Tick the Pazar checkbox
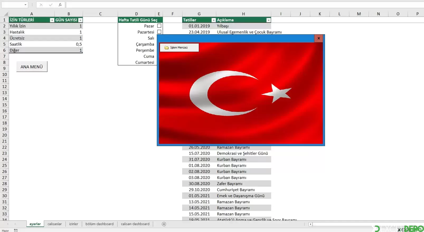424x232 pixels. click(x=159, y=26)
